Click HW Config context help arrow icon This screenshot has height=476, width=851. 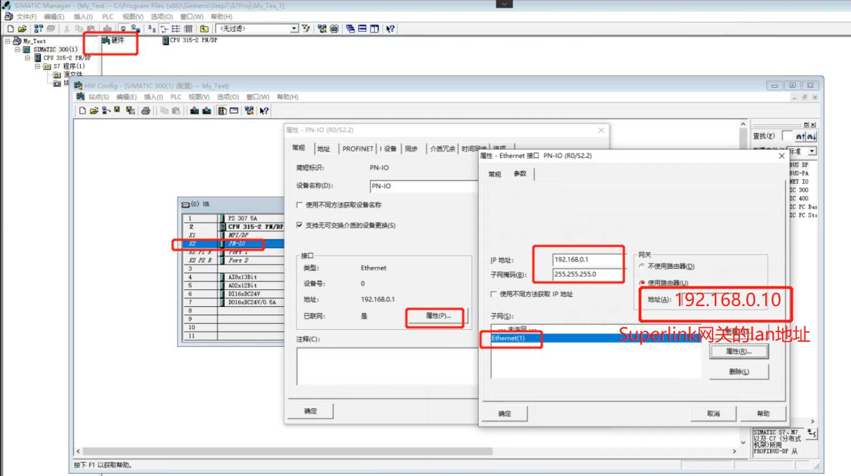264,110
